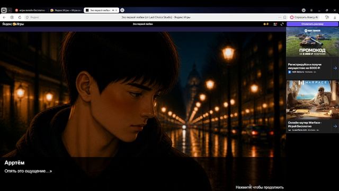
Task: Click the game title 'Эхо первой любви' header
Action: click(x=142, y=24)
